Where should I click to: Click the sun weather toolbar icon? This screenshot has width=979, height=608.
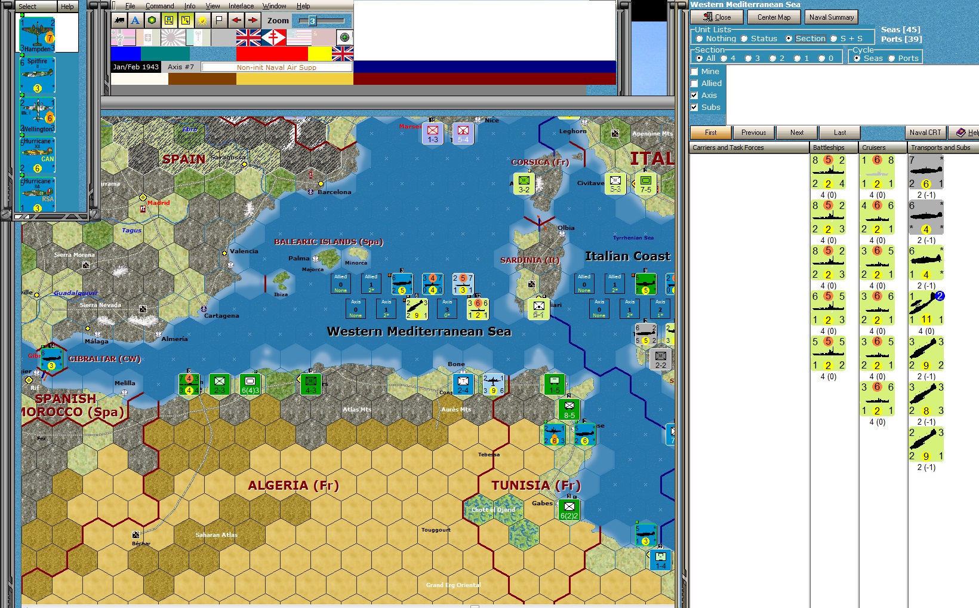[202, 20]
